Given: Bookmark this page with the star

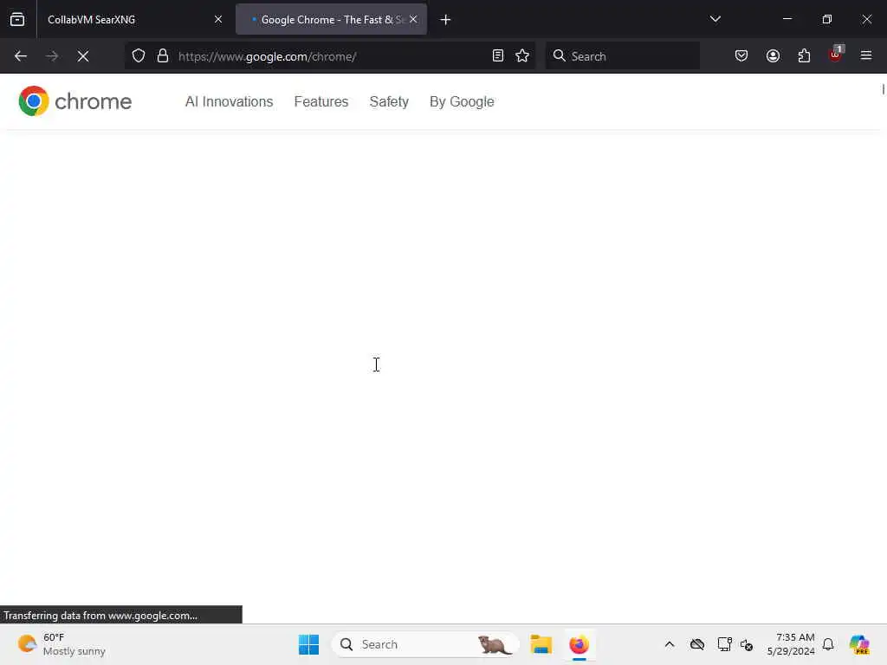Looking at the screenshot, I should click(522, 56).
